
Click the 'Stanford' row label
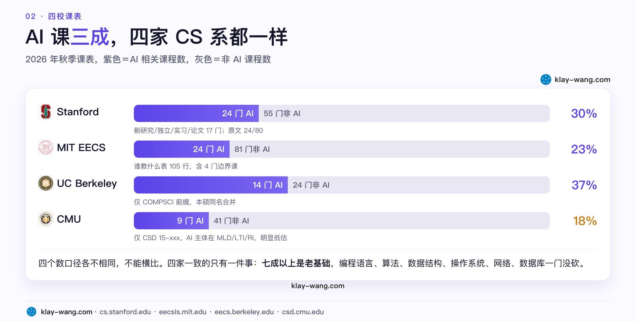(x=78, y=112)
